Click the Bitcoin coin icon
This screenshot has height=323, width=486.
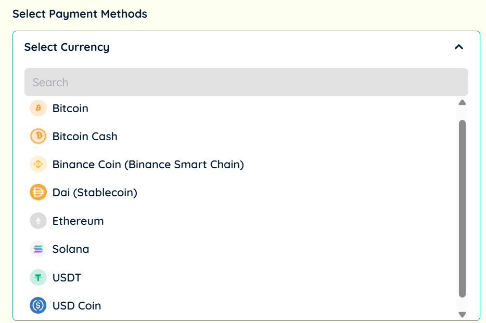[38, 109]
